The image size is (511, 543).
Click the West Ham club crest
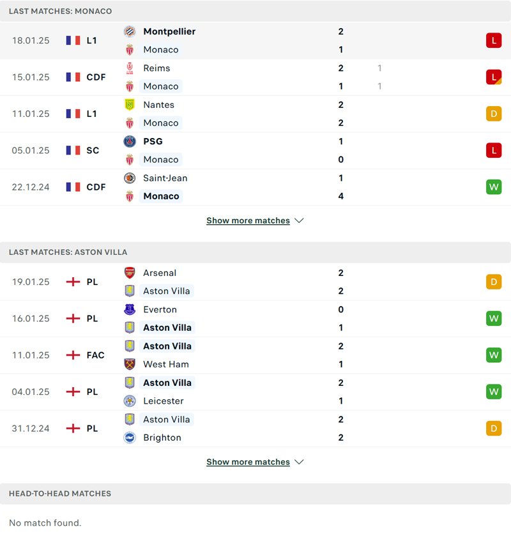click(130, 364)
